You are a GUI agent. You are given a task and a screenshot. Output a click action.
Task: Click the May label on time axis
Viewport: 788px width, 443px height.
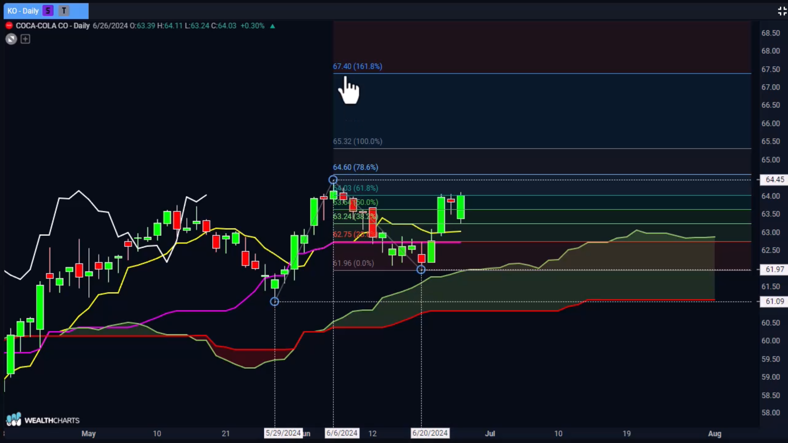coord(89,434)
